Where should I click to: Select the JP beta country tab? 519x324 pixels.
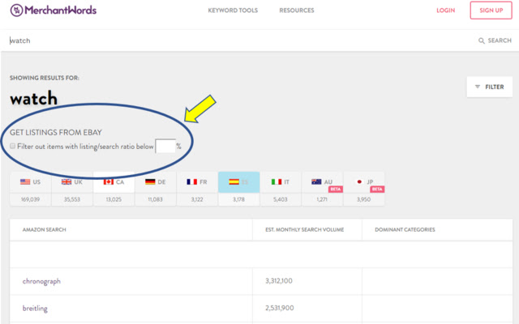point(364,182)
